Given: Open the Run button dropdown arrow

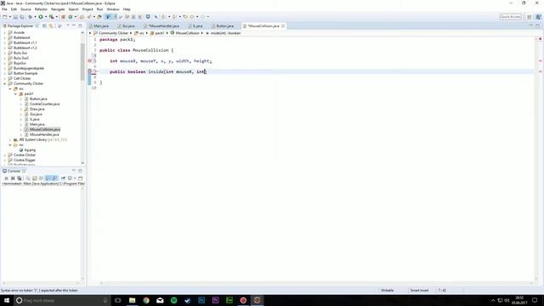Looking at the screenshot, I should click(x=45, y=17).
